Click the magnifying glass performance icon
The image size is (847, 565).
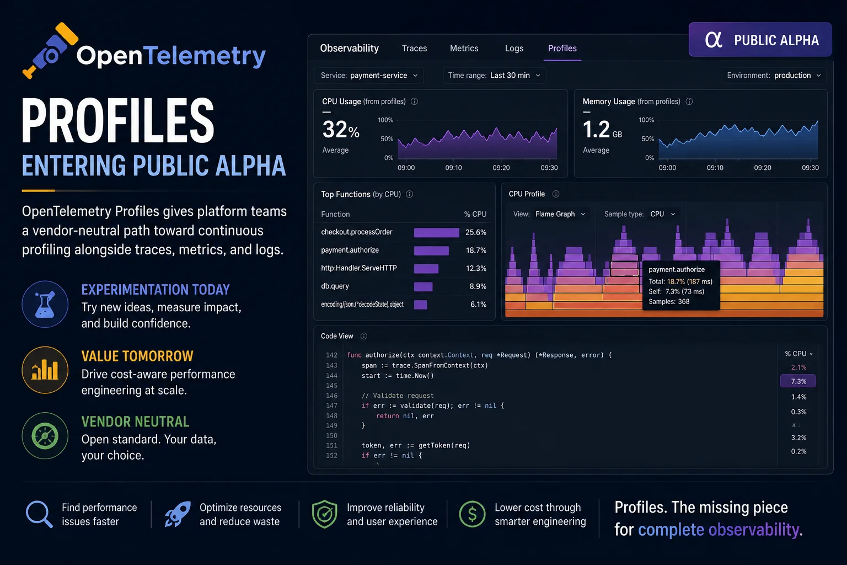(39, 514)
